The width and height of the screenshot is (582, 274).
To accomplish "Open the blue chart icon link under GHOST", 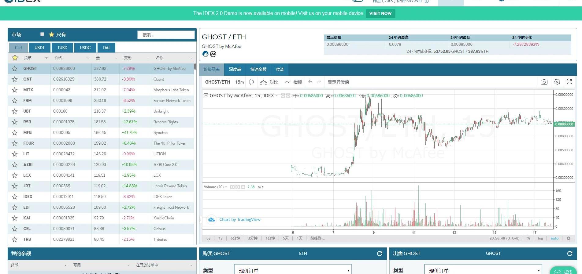I will (205, 54).
